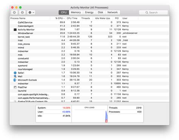Select the sysmond process row
This screenshot has width=179, height=140.
point(89,65)
